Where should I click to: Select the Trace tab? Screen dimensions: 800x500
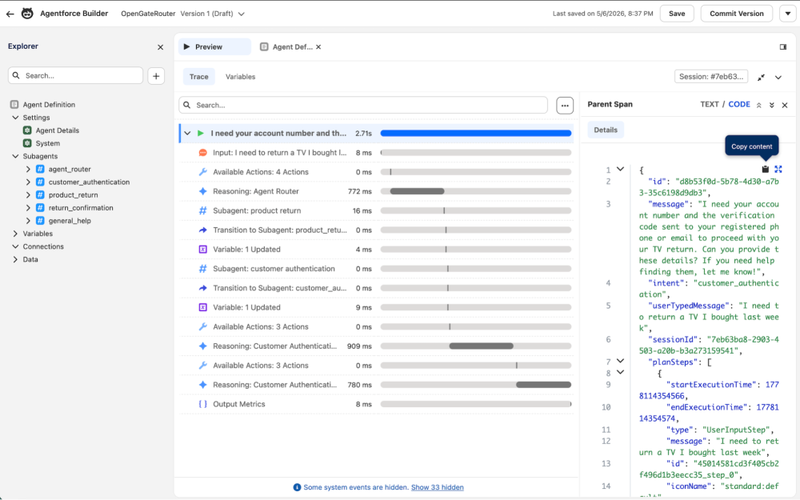point(199,77)
